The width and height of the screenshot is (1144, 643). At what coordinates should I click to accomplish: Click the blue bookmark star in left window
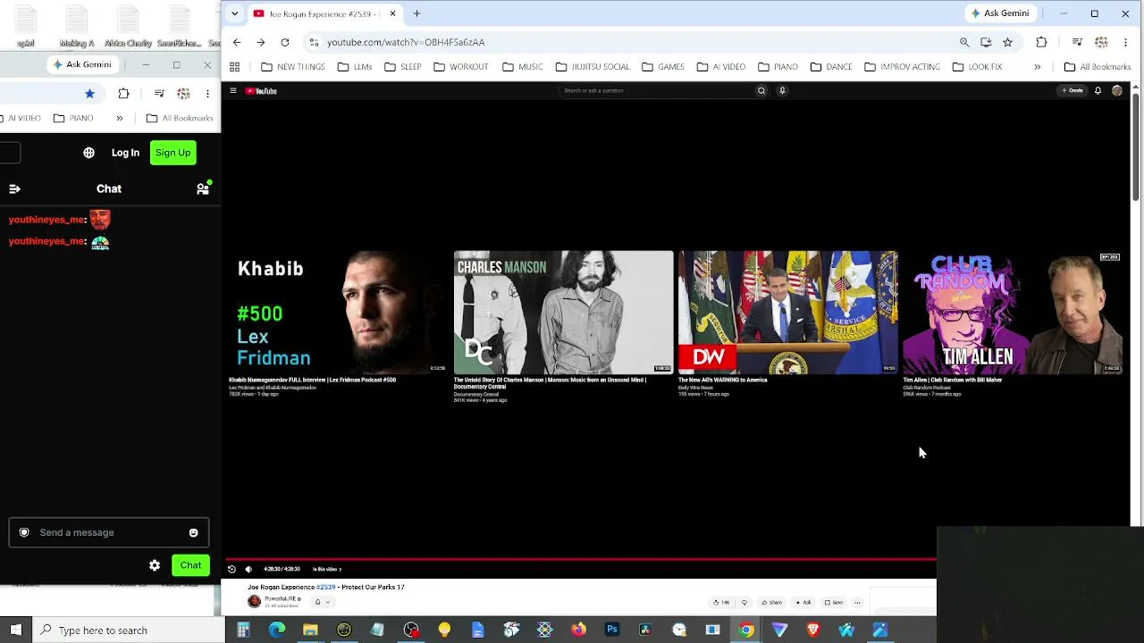(x=89, y=93)
